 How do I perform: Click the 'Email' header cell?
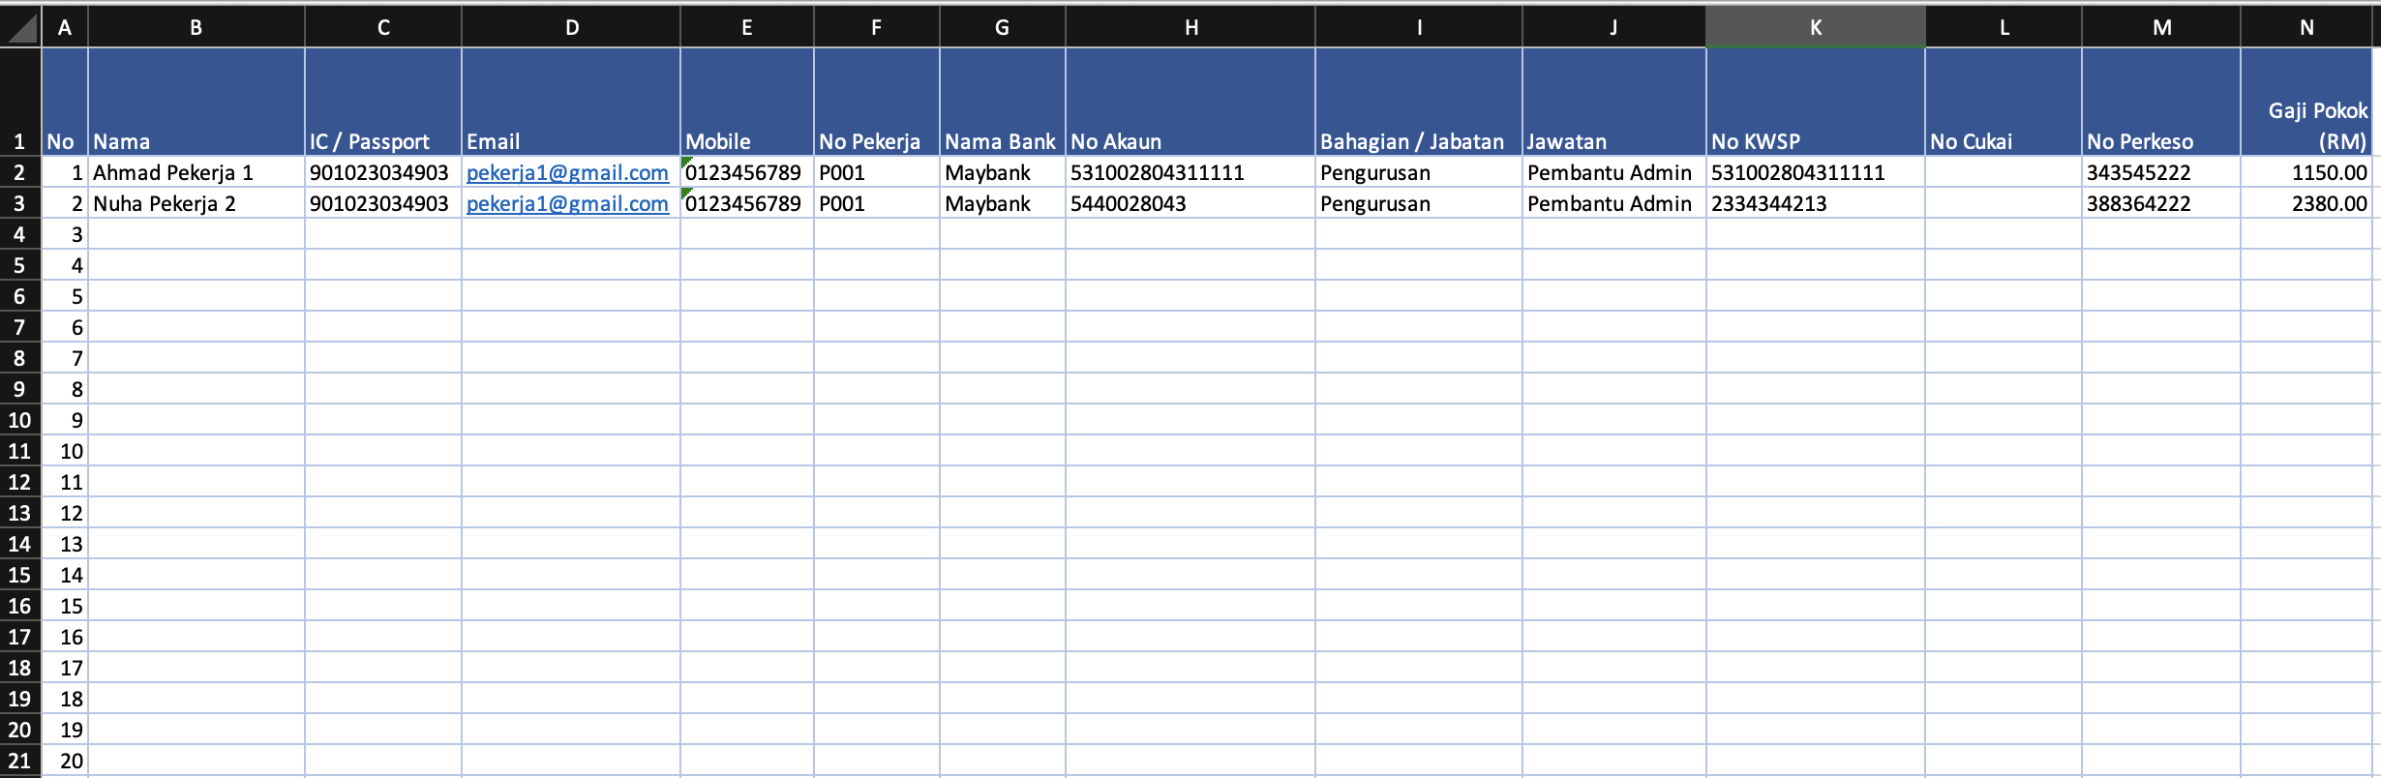click(571, 102)
